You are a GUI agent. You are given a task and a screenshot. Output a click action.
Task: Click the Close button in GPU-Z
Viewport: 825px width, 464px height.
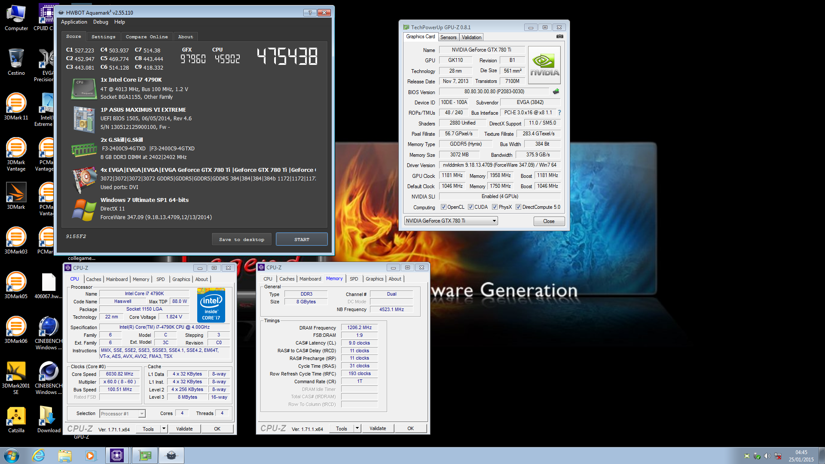click(549, 221)
